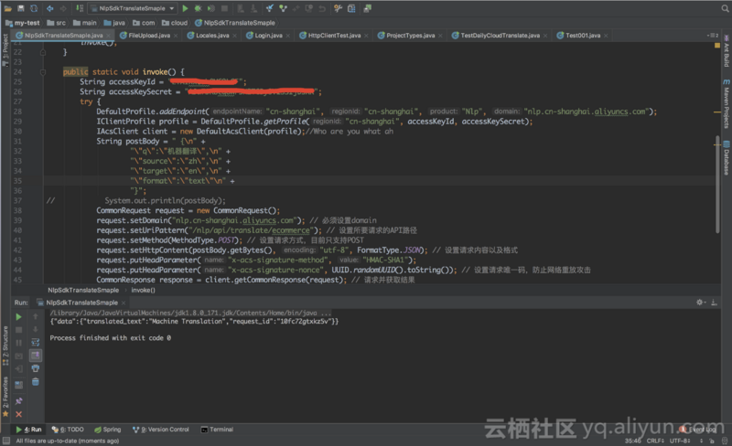Screen dimensions: 732x446
Task: Open the Project Structure icon
Action: (x=351, y=8)
